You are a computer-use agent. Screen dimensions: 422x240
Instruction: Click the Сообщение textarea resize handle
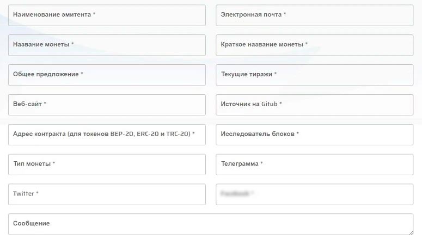411,233
